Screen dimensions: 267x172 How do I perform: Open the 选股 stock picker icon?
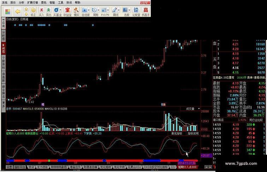click(125, 10)
